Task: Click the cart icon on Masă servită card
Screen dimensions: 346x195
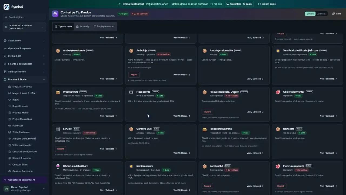Action: pyautogui.click(x=131, y=92)
